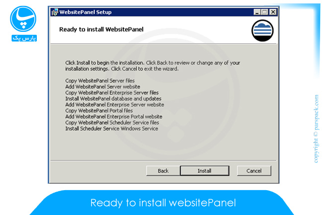Viewport: 323px width, 215px height.
Task: Click the blue banner caption 'Ready to install websitePanel'
Action: (163, 203)
